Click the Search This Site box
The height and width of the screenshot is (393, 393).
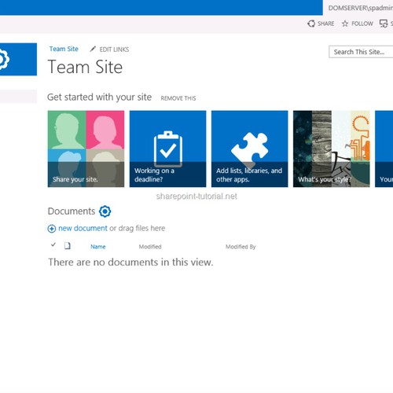tap(361, 52)
